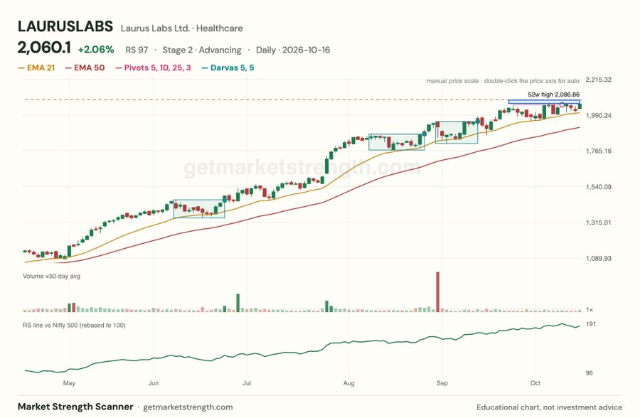640x418 pixels.
Task: Click the Laurus Labs Ltd. · Healthcare subtitle
Action: (x=181, y=28)
